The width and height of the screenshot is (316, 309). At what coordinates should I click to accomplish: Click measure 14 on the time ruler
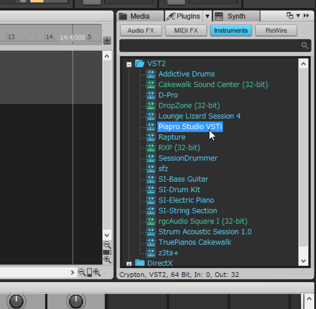pos(49,37)
